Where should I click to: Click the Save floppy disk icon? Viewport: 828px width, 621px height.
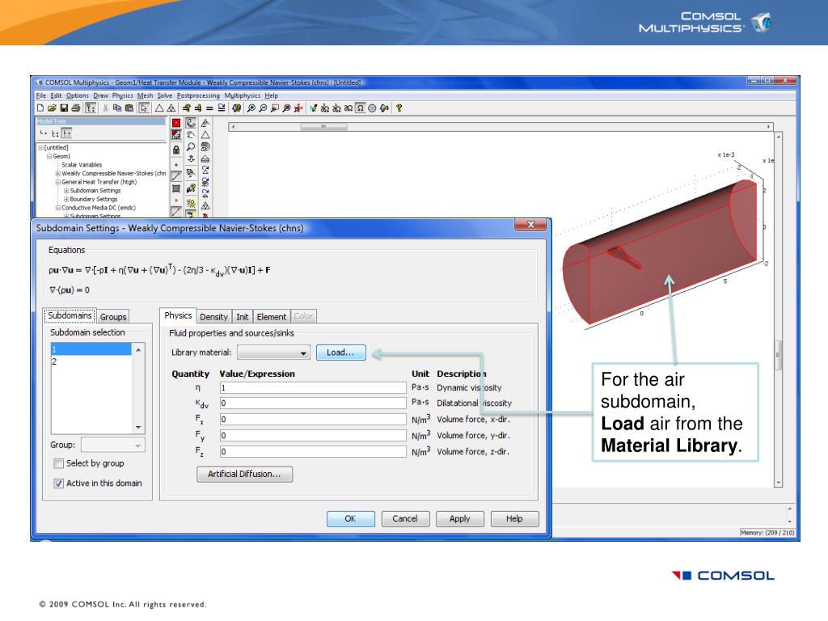pos(64,108)
